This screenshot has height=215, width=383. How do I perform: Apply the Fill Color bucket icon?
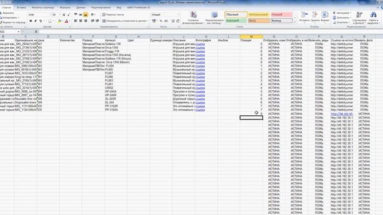pyautogui.click(x=59, y=21)
